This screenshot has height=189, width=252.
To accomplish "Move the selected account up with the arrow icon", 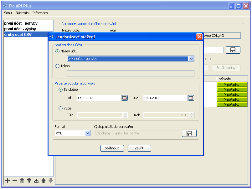I will pyautogui.click(x=44, y=181).
